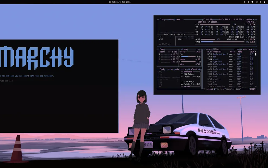Click the pixel-art logo in left terminal
Image resolution: width=268 pixels, height=168 pixels.
(x=37, y=57)
